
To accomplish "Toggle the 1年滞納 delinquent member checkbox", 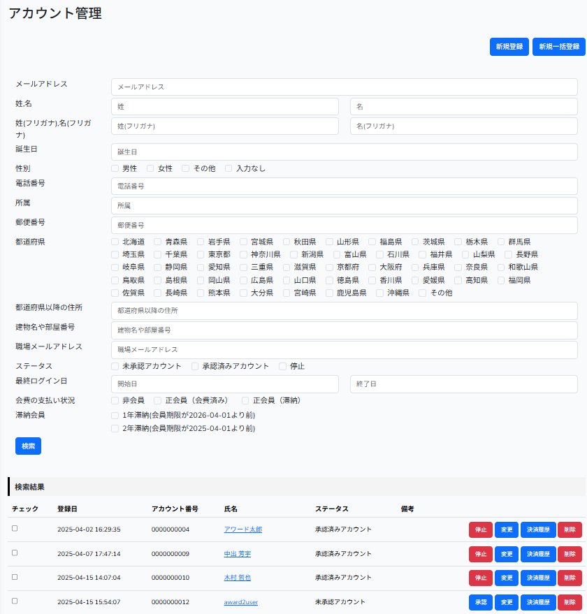I will (115, 415).
